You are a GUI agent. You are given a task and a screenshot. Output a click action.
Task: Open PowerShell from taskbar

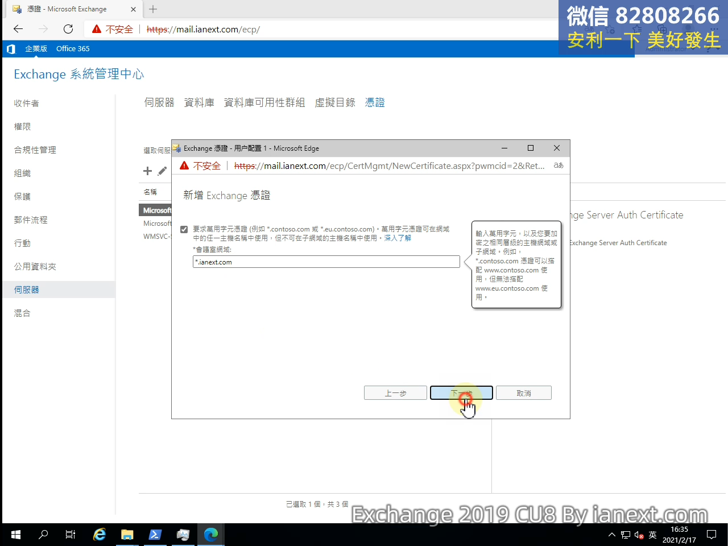click(155, 535)
